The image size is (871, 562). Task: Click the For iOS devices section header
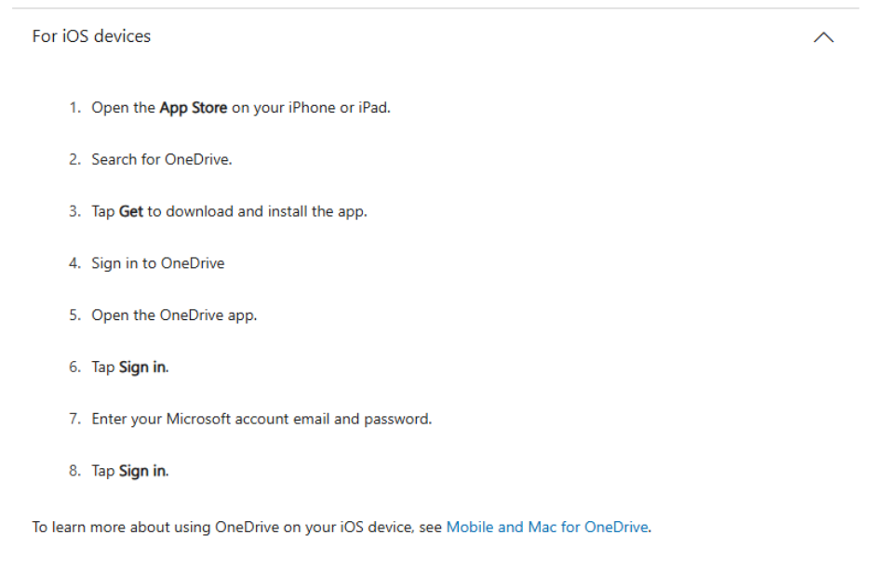tap(91, 36)
